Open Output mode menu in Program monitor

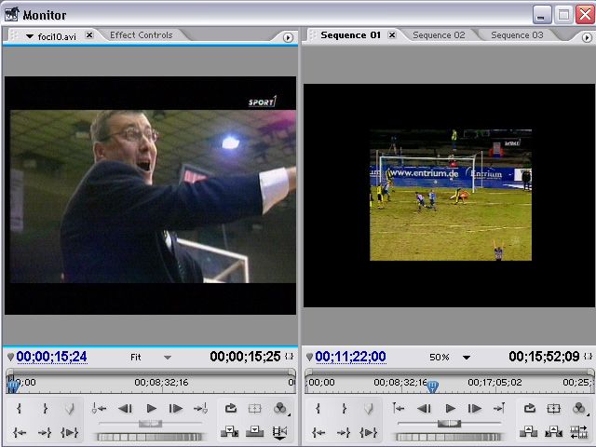[x=579, y=409]
